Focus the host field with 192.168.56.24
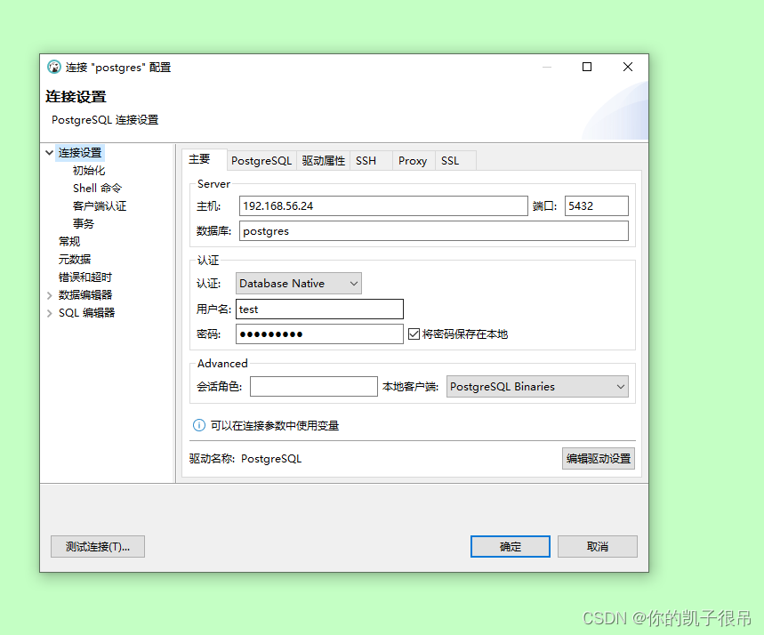 coord(383,205)
